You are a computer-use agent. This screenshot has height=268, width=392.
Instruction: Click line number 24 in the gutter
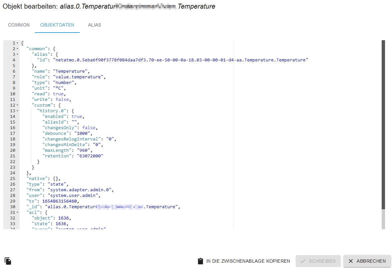pos(13,173)
